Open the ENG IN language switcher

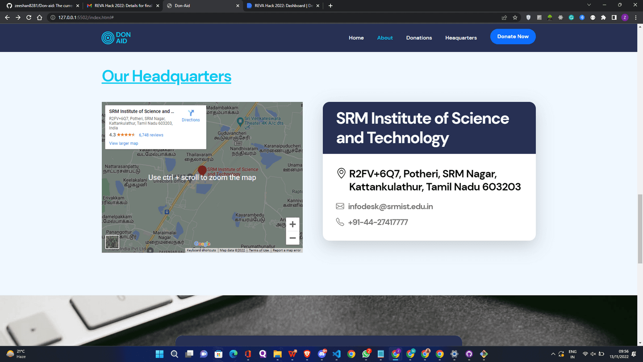click(572, 354)
